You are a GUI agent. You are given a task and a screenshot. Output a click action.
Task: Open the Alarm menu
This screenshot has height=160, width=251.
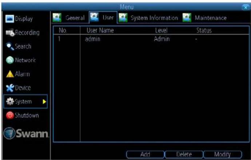point(18,74)
